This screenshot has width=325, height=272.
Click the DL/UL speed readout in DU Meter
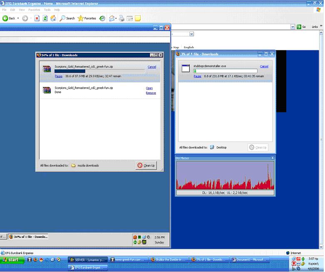click(225, 193)
